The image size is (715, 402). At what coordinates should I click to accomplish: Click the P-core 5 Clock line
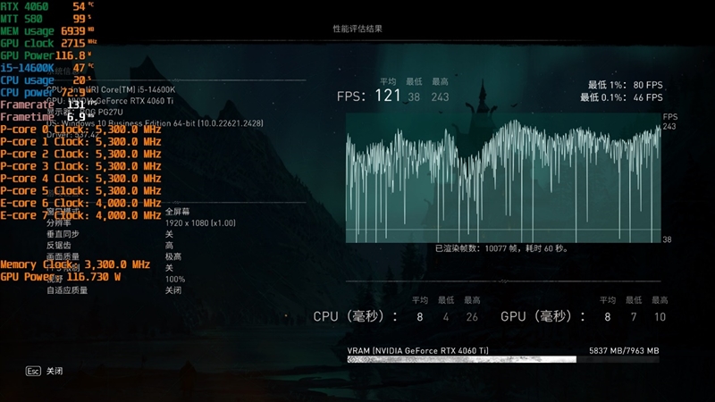(80, 191)
